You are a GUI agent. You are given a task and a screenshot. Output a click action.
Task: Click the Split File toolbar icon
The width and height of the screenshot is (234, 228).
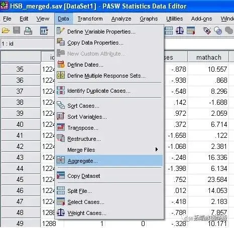(x=169, y=31)
